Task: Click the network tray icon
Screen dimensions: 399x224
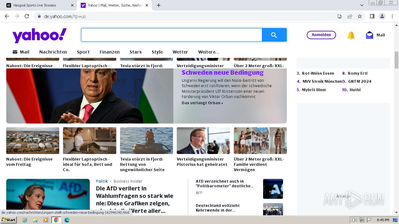Action: click(362, 220)
